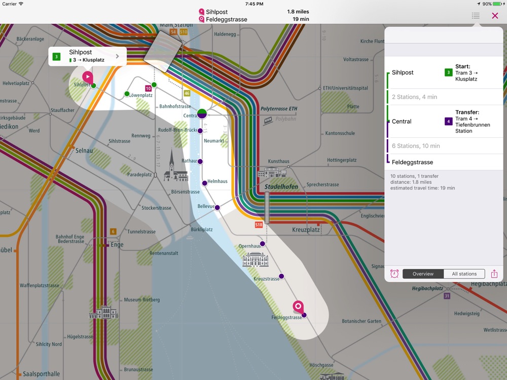Tap the S18 line badge on map

pos(259,225)
